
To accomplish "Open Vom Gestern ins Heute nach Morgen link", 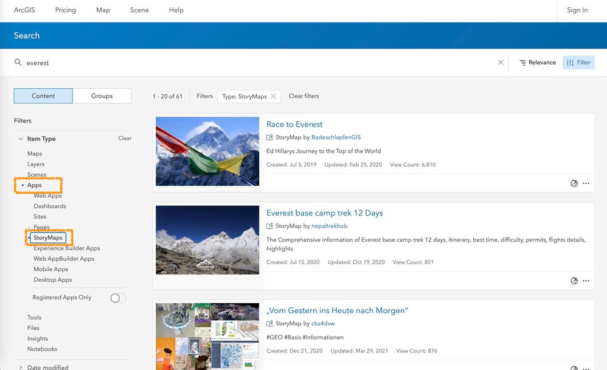I will [x=337, y=311].
